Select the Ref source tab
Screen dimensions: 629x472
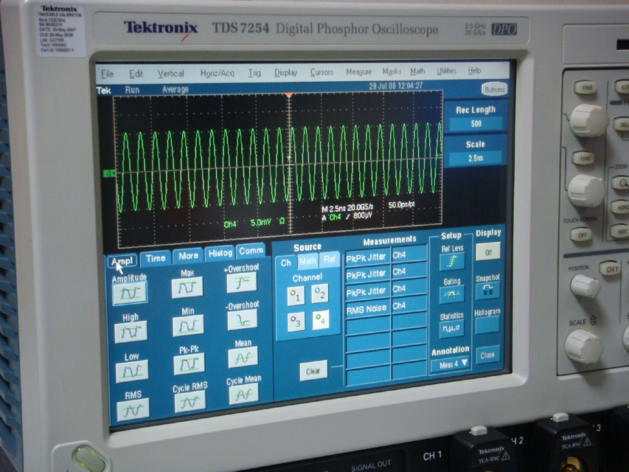pos(330,260)
